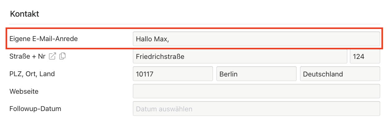The image size is (387, 132).
Task: Click the red highlight border around Anrede row
Action: click(194, 28)
